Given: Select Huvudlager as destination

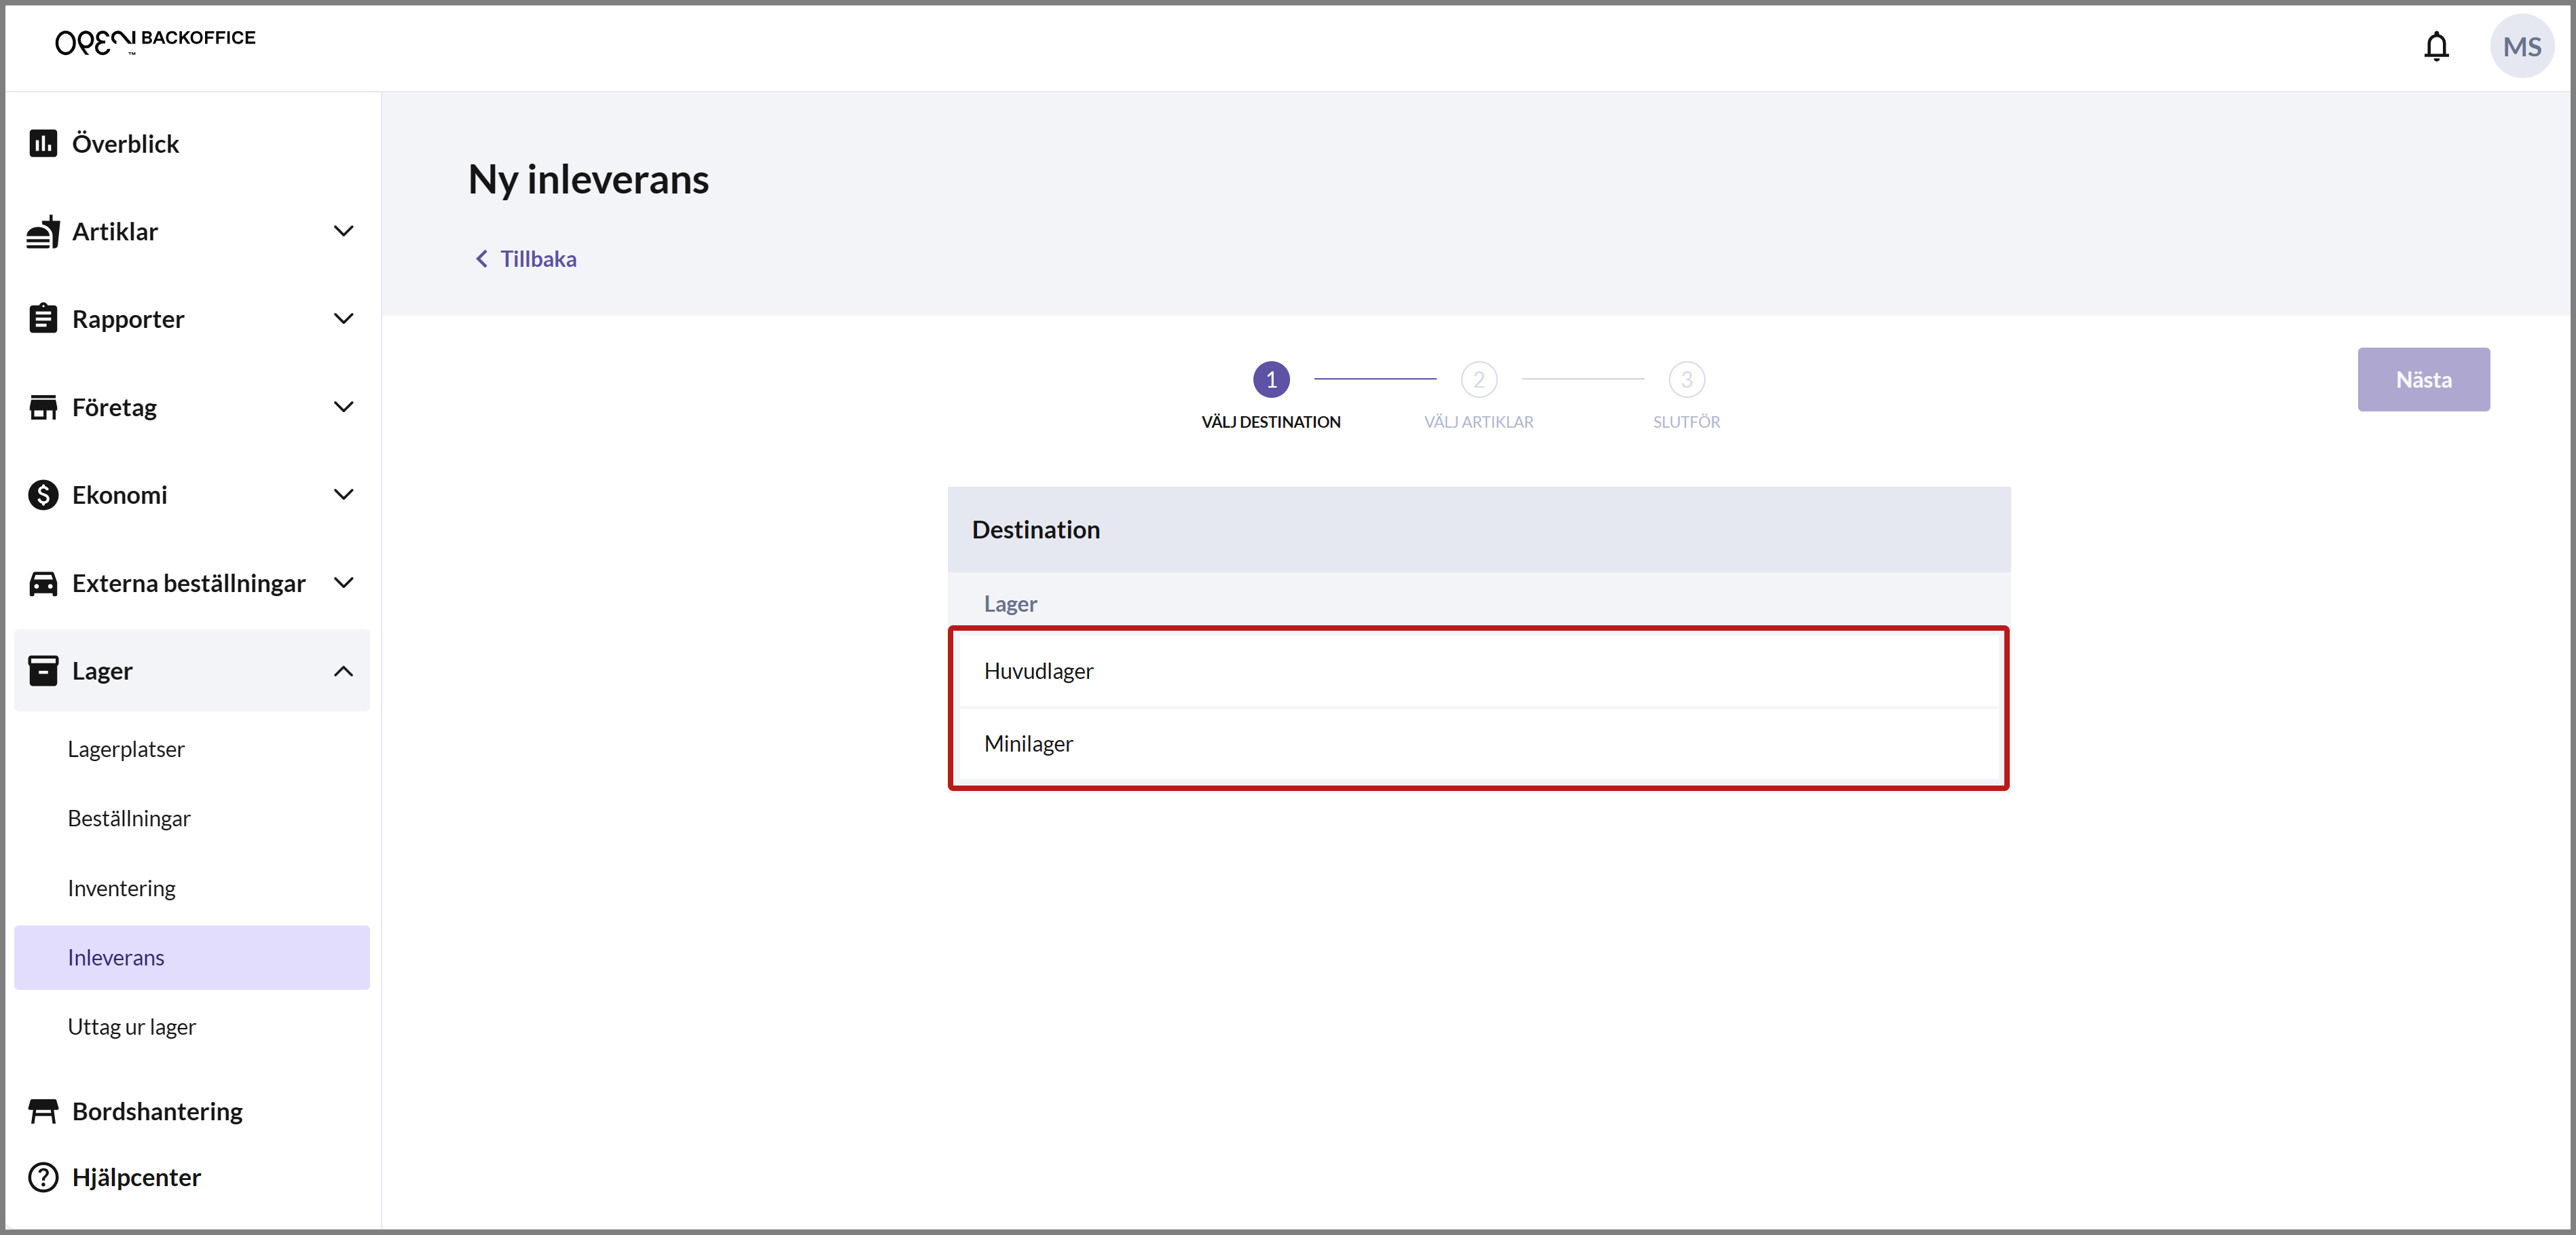Looking at the screenshot, I should (1478, 671).
